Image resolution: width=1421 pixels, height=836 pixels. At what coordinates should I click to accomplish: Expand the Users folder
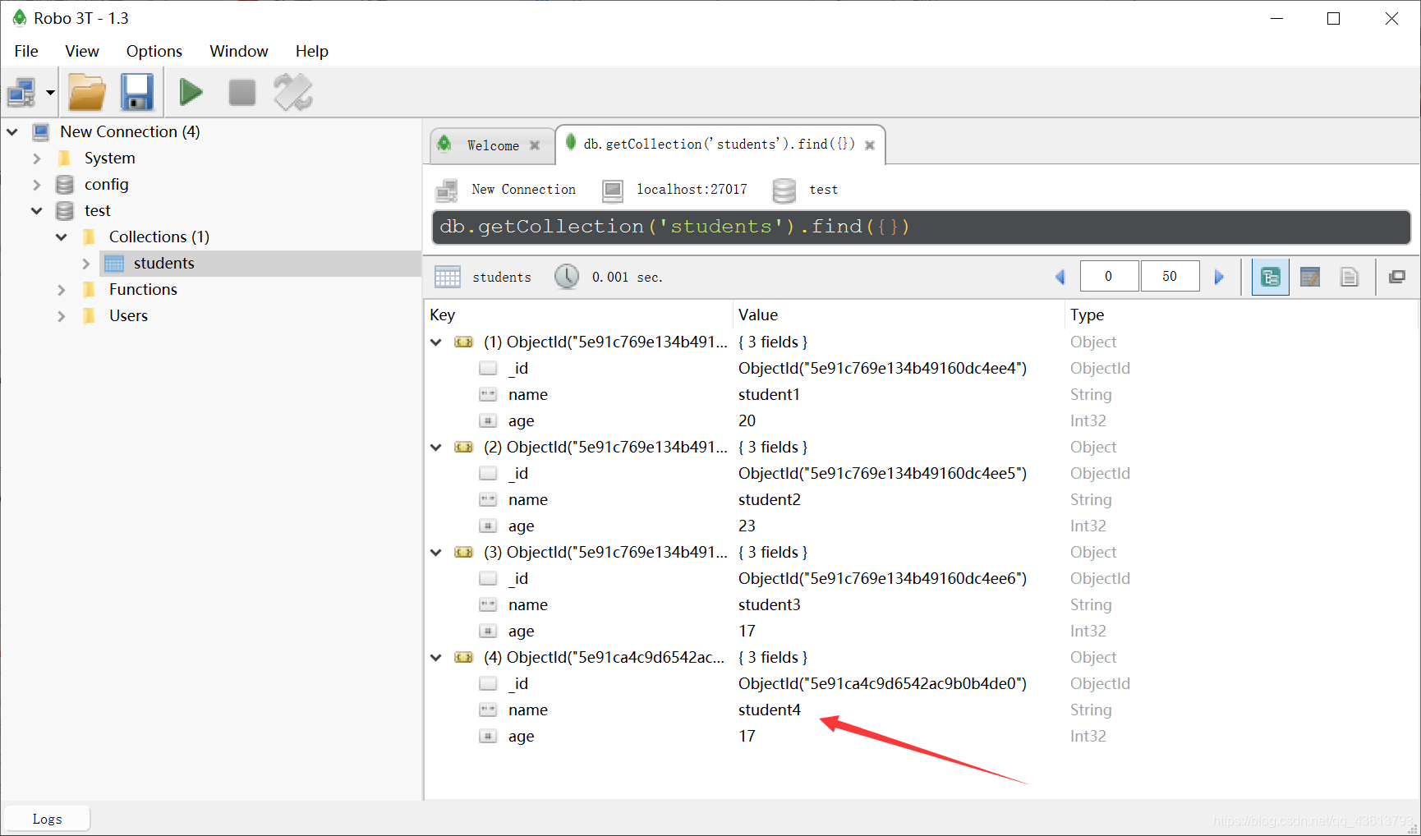pos(61,316)
